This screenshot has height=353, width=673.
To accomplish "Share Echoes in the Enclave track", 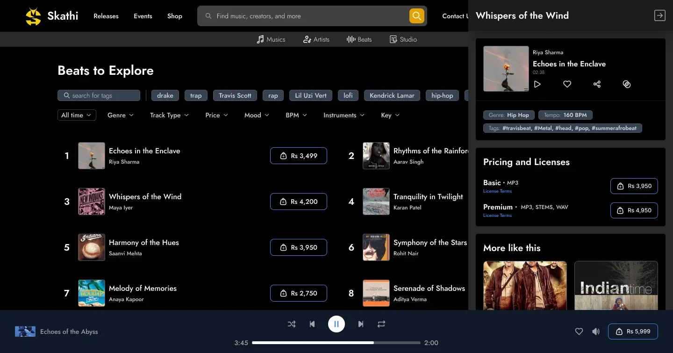I will [x=597, y=84].
